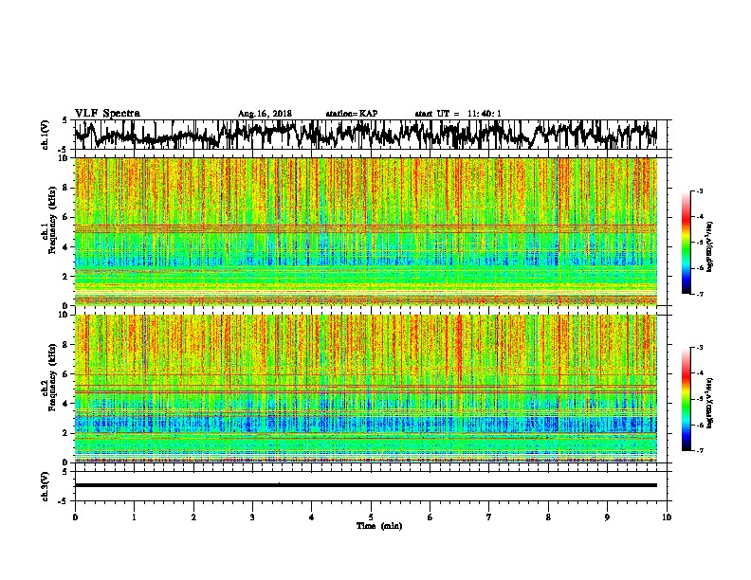Click the red horizontal band near 5 kHz in ch.1
This screenshot has height=580, width=751.
tap(366, 228)
